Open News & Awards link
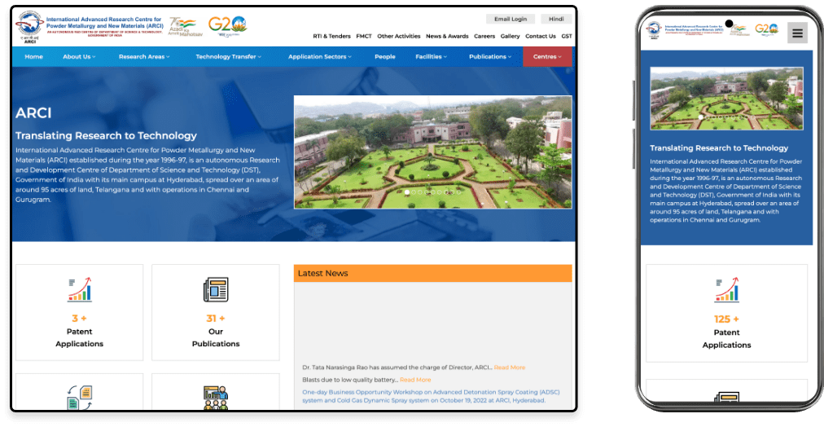This screenshot has height=427, width=824. 447,37
